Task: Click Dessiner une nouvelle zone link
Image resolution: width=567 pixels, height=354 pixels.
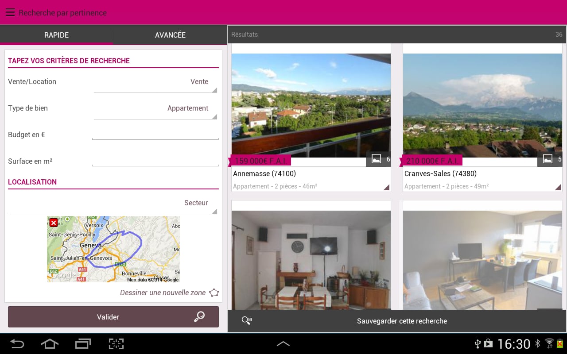Action: [x=163, y=292]
